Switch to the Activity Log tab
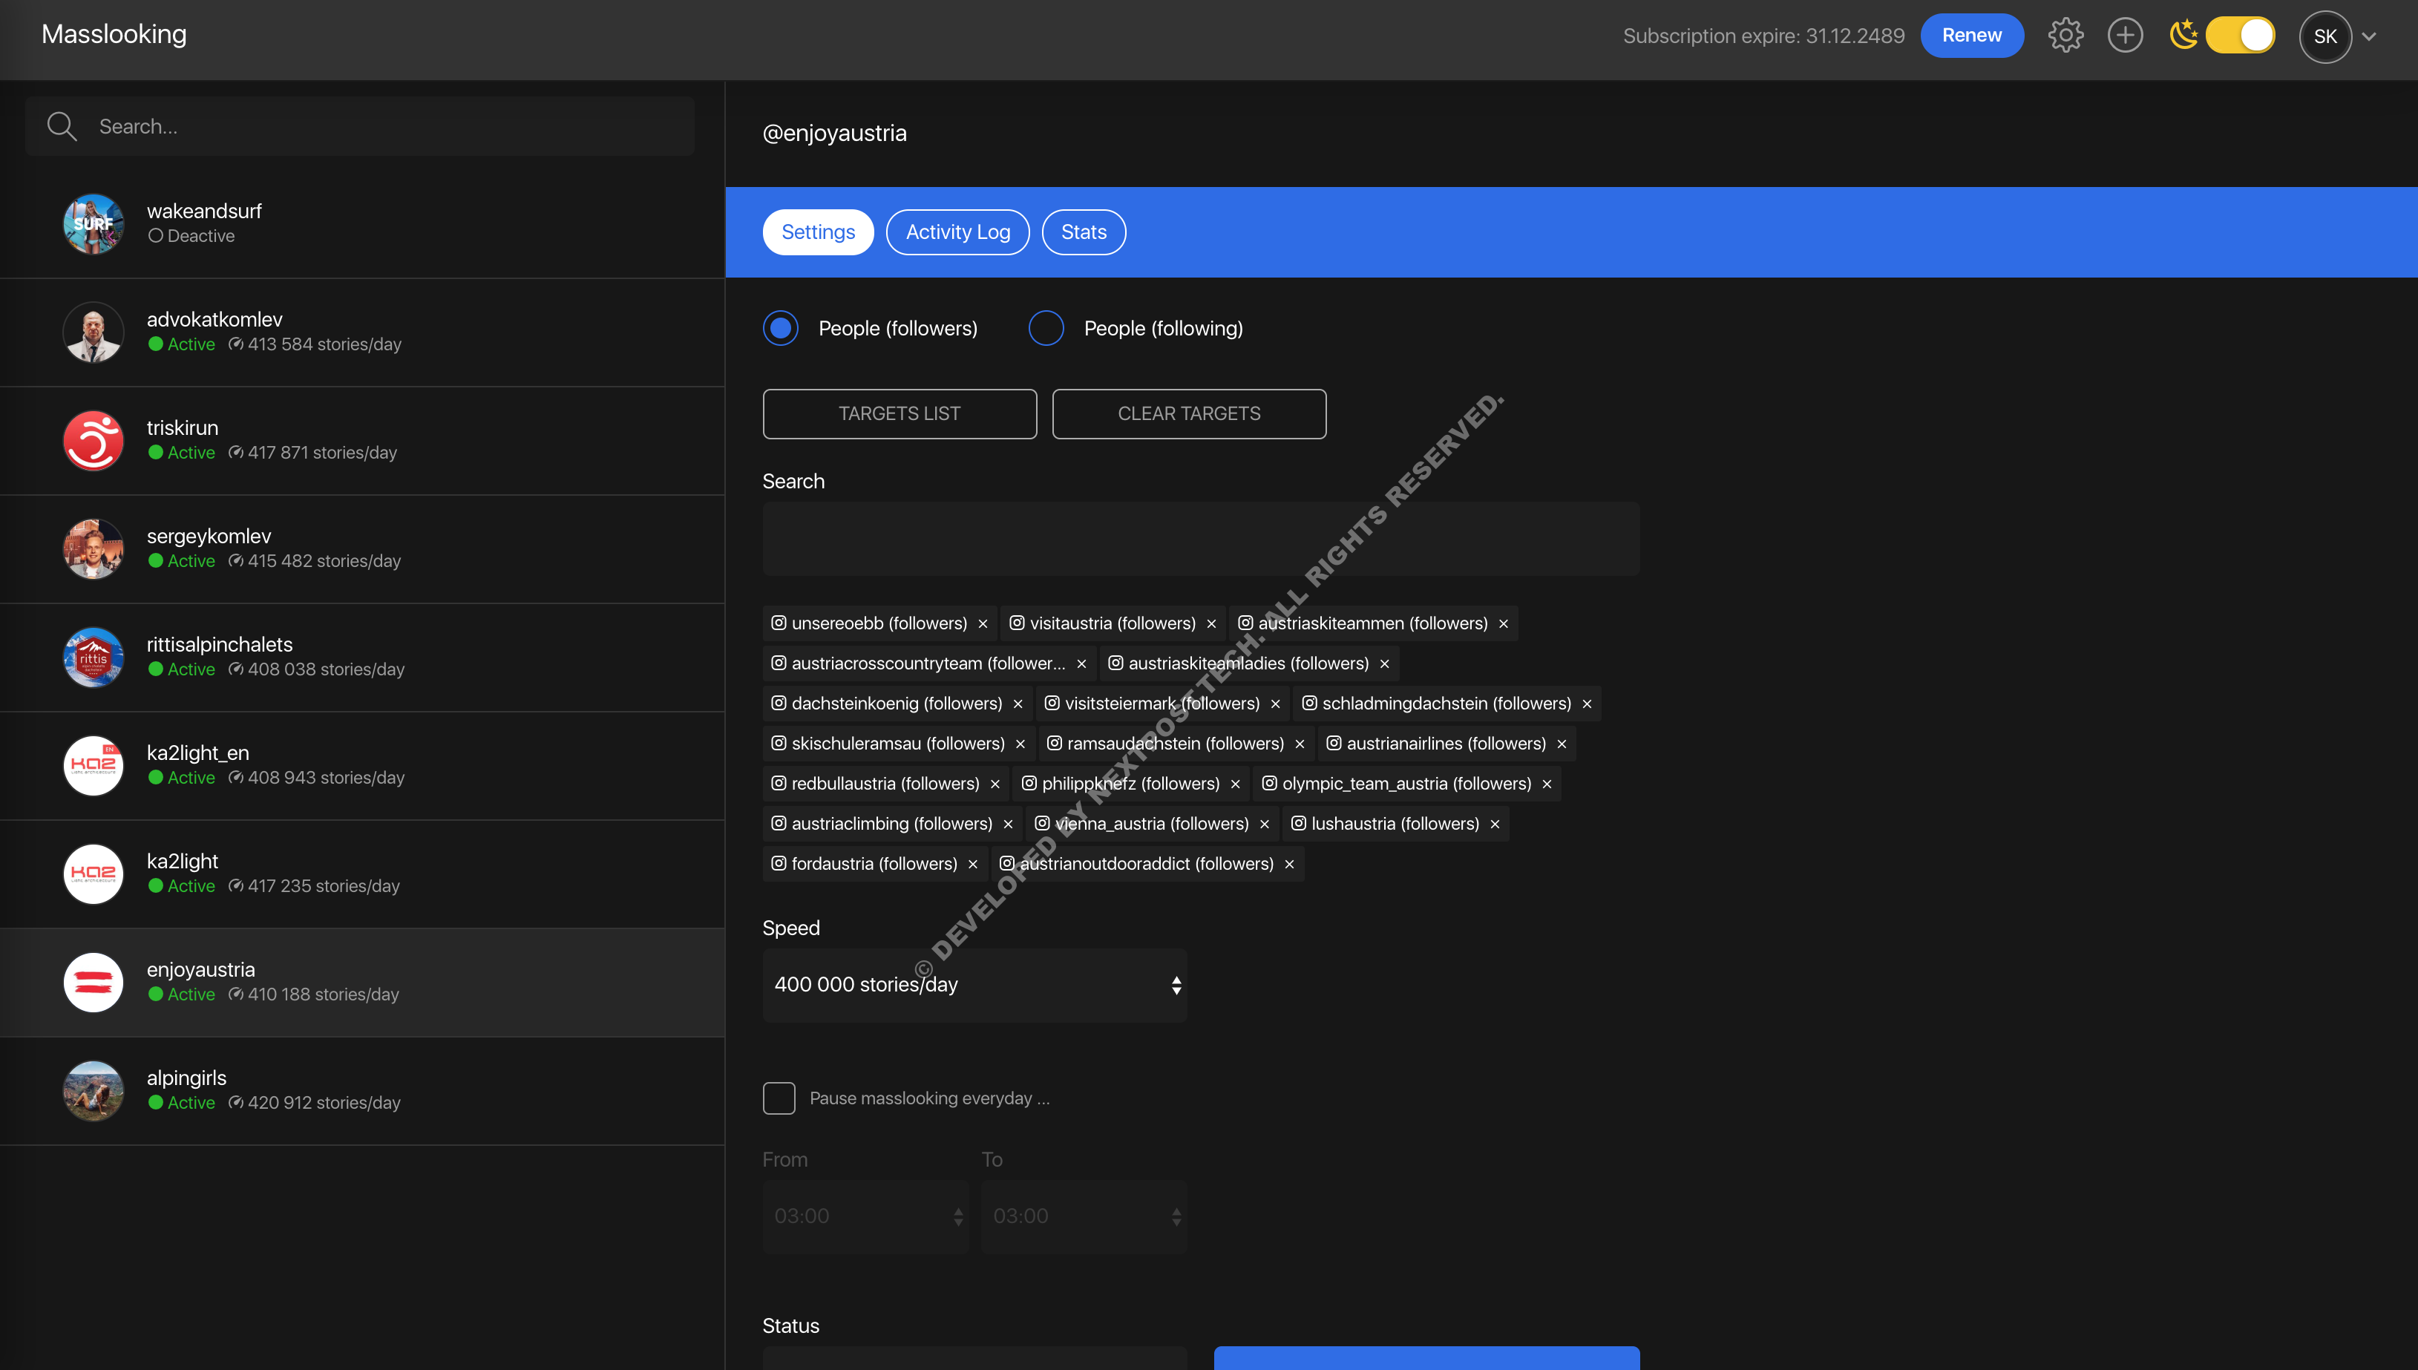The image size is (2418, 1370). (x=957, y=232)
